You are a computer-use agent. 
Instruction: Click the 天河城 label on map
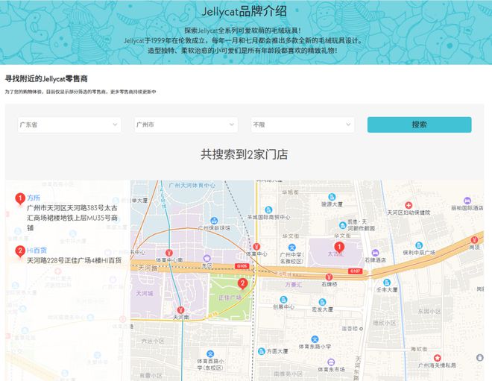pyautogui.click(x=145, y=293)
